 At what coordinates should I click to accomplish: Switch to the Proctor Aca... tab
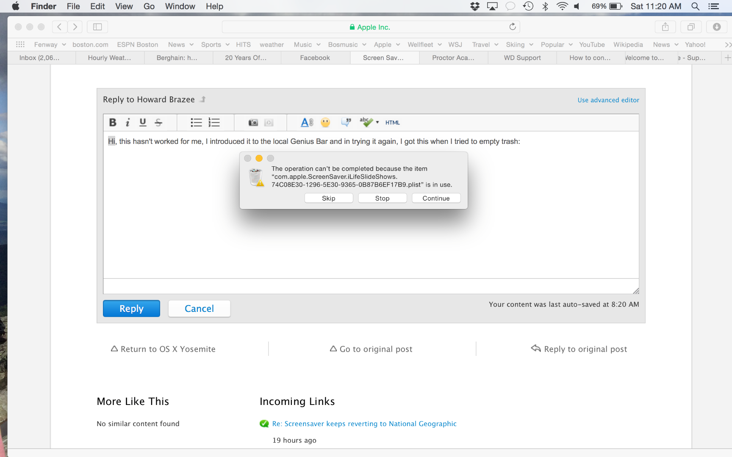[x=453, y=58]
